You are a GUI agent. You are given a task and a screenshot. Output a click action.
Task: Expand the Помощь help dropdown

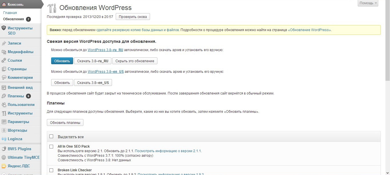coord(368,3)
